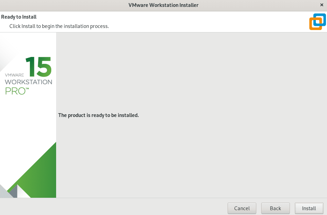
Task: Click the 'Ready to Install' heading
Action: tap(18, 17)
